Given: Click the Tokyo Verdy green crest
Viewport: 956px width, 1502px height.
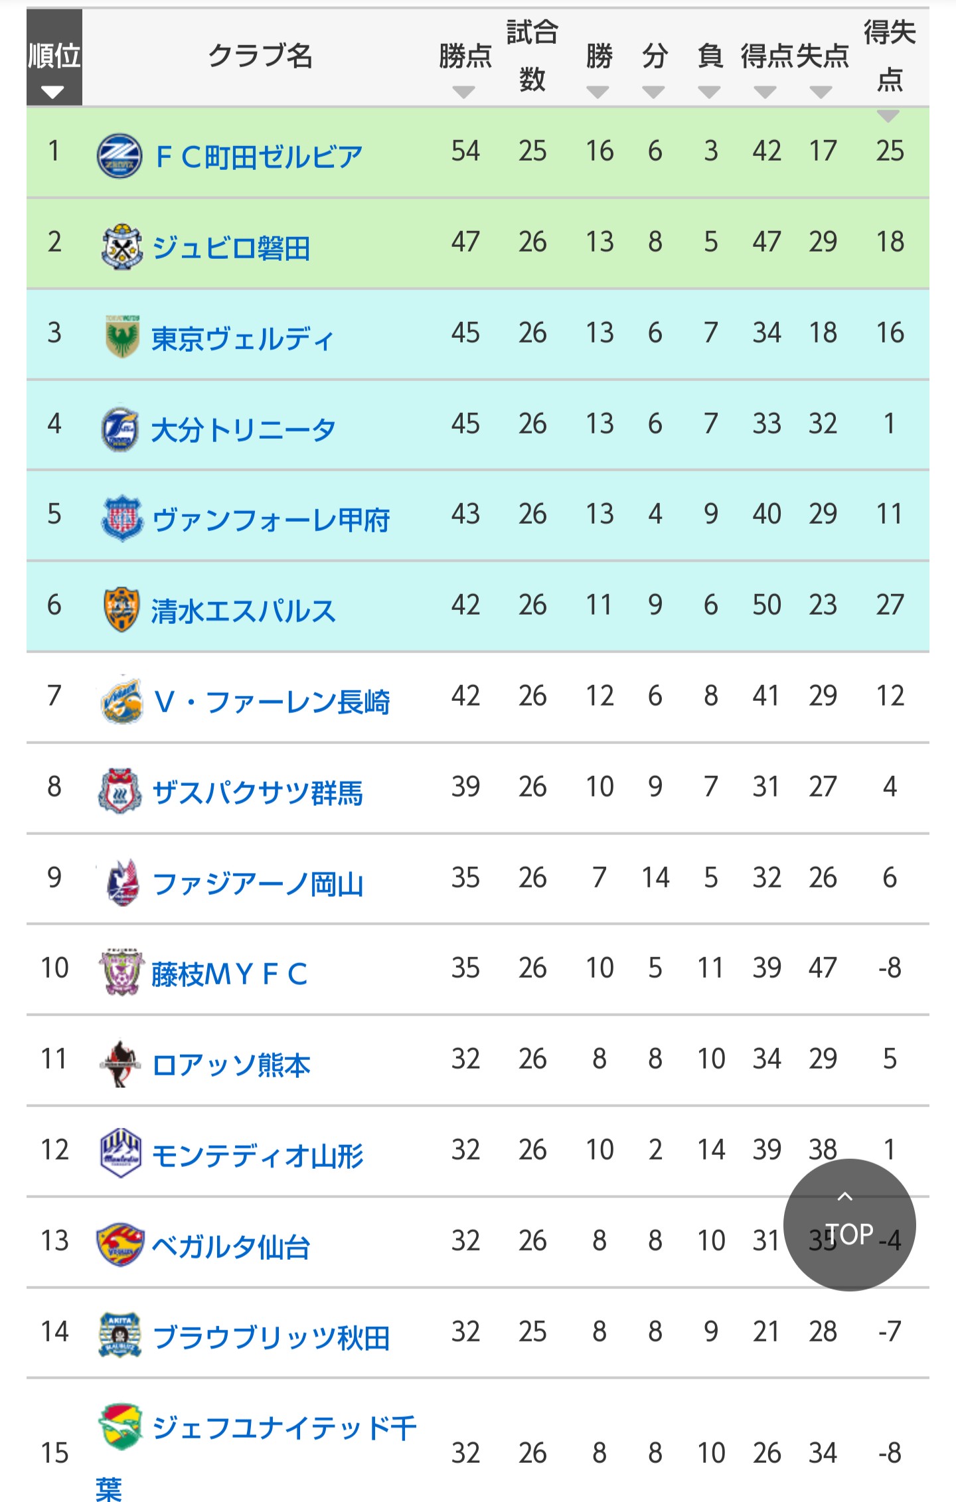Looking at the screenshot, I should [x=122, y=337].
